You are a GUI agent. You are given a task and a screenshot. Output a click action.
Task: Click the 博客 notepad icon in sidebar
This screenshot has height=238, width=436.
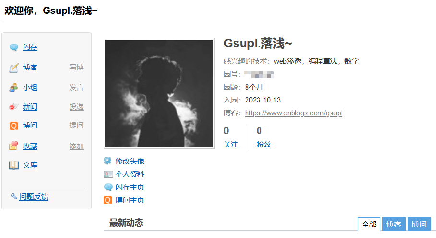13,68
